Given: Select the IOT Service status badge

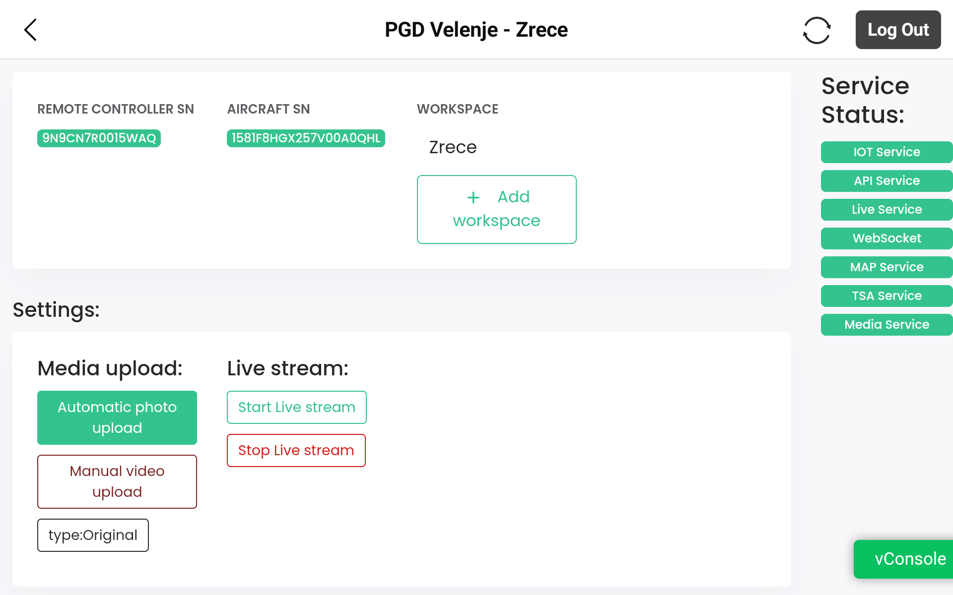Looking at the screenshot, I should coord(886,152).
